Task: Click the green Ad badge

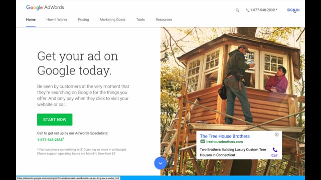Action: pyautogui.click(x=203, y=141)
